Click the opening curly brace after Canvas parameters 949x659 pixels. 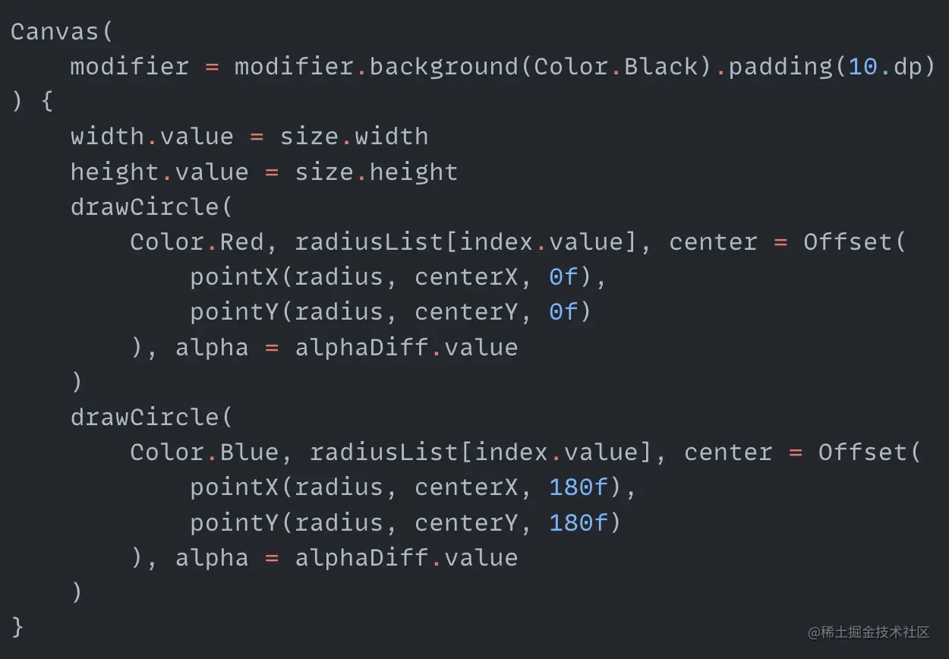47,102
